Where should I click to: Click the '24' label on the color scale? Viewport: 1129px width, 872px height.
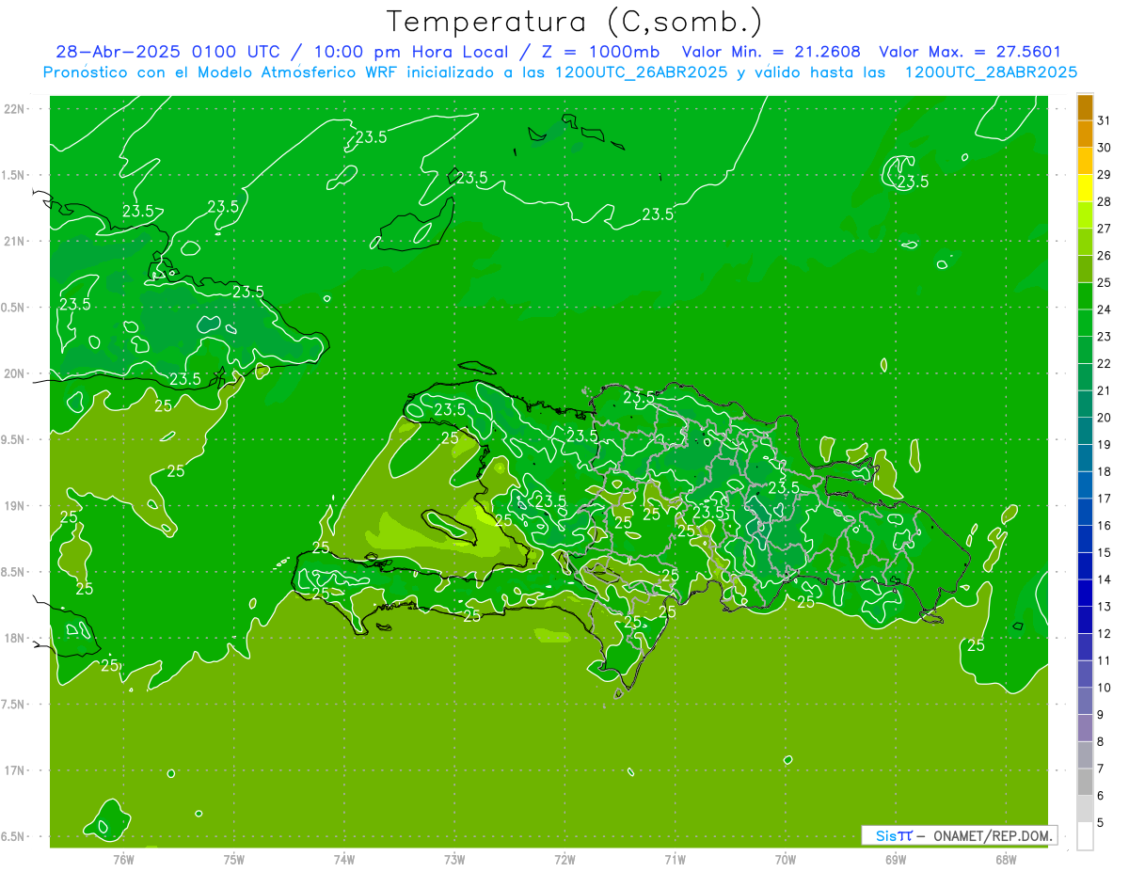point(1104,309)
